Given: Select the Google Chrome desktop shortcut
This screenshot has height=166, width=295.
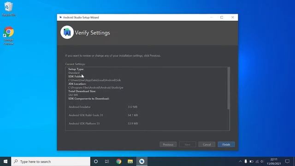Looking at the screenshot, I should point(8,36).
